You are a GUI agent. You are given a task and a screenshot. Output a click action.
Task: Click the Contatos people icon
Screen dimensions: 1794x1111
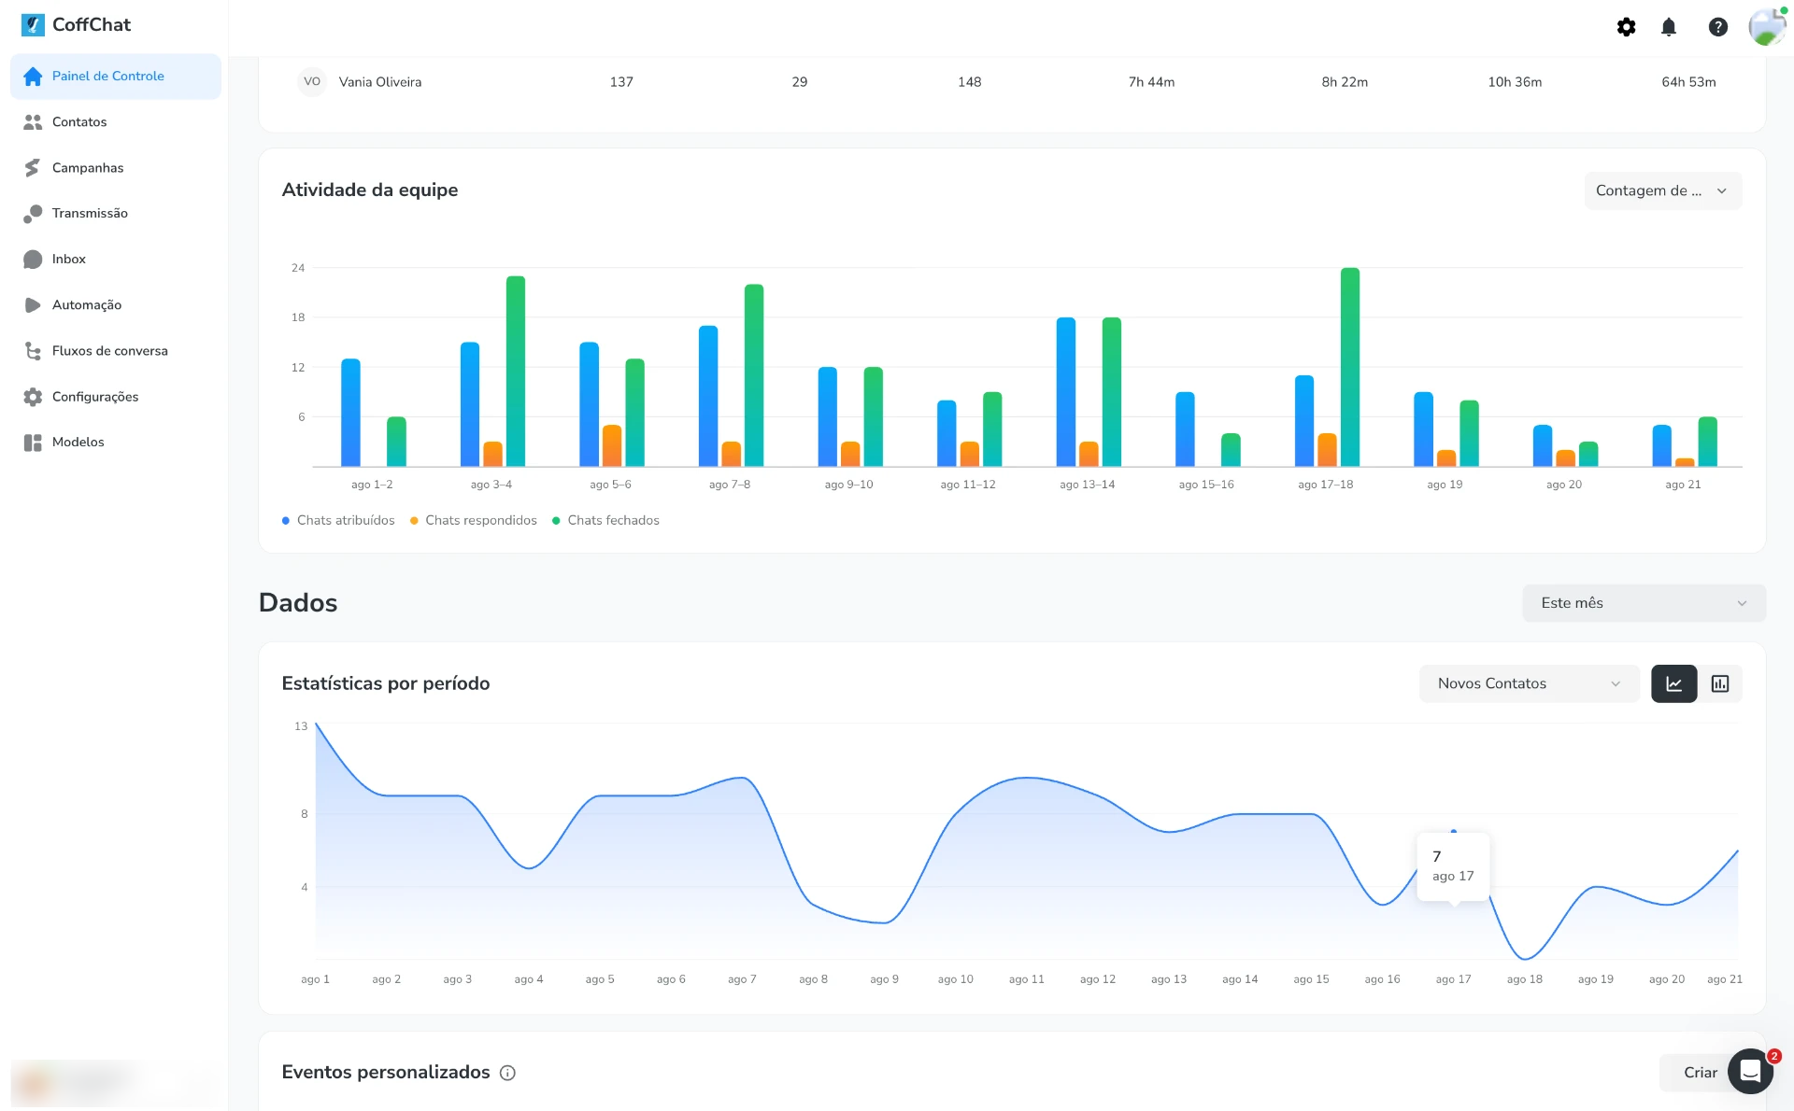(x=33, y=122)
